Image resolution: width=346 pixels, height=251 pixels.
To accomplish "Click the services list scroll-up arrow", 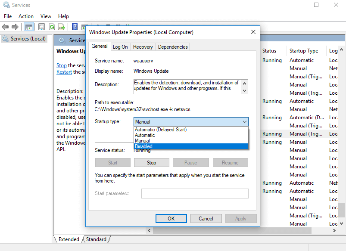I will click(x=341, y=50).
